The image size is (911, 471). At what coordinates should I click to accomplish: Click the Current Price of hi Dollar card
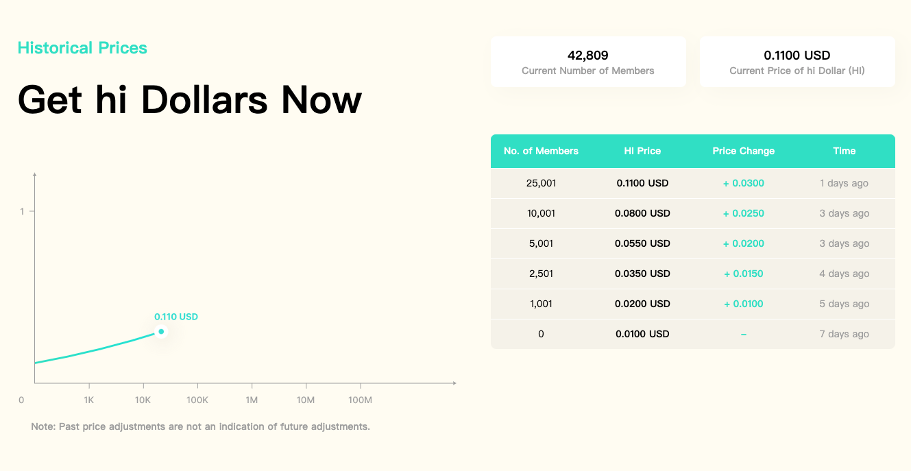797,62
